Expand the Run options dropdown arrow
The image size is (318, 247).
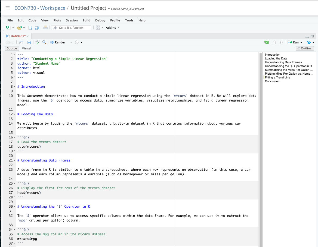301,42
